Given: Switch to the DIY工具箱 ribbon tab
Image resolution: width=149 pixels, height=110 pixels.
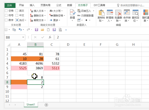Looking at the screenshot, I should coord(99,5).
